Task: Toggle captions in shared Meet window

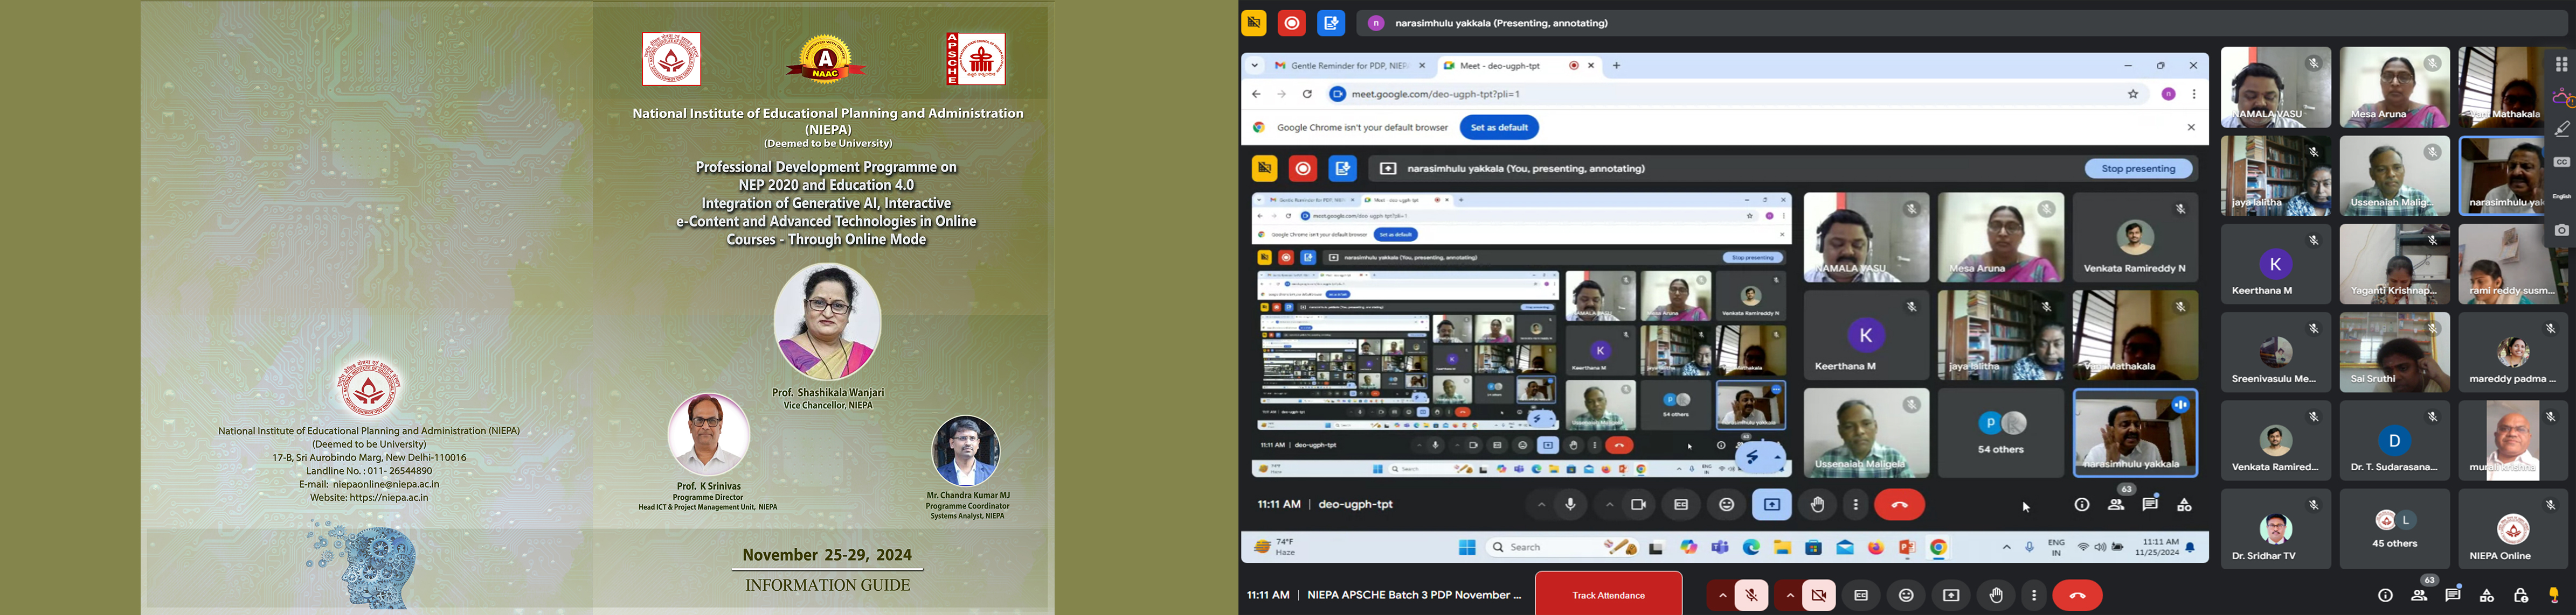Action: pos(1681,505)
